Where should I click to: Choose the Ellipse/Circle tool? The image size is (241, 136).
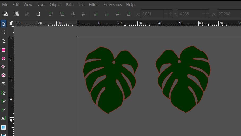[x=3, y=58]
